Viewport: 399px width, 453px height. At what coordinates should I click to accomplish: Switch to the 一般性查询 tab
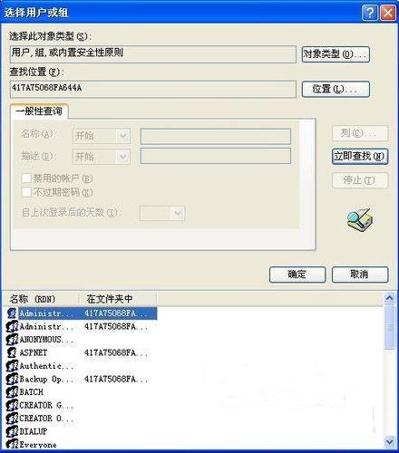pos(39,111)
